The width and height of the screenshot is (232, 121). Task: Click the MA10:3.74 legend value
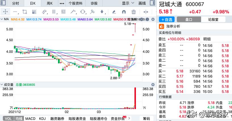click(x=34, y=19)
